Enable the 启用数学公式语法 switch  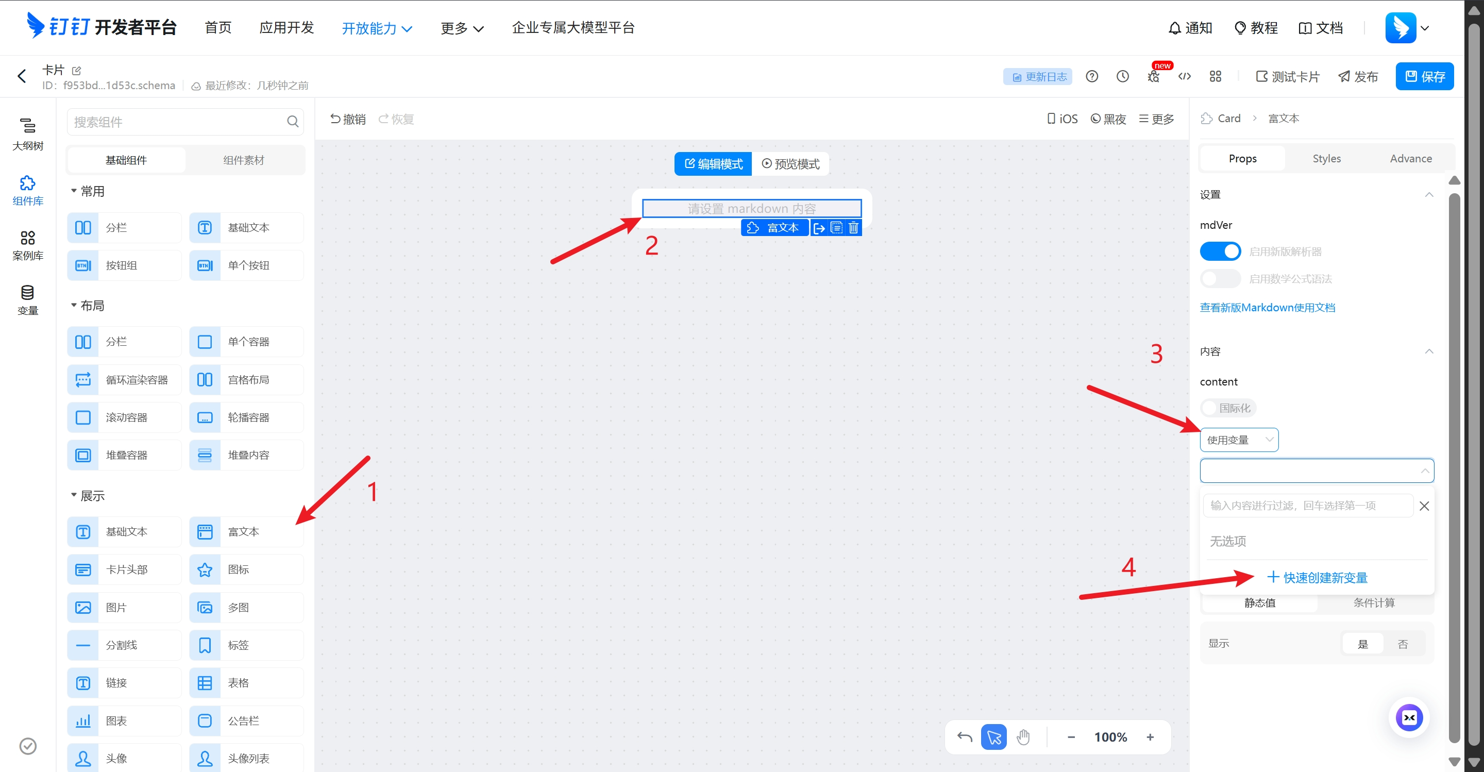tap(1220, 279)
